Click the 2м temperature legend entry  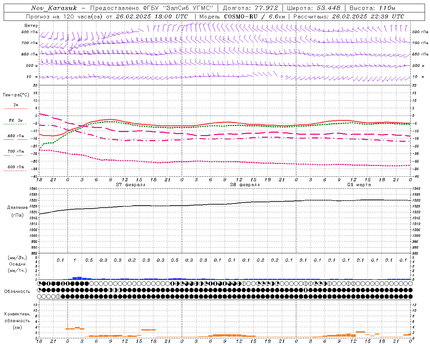click(16, 105)
